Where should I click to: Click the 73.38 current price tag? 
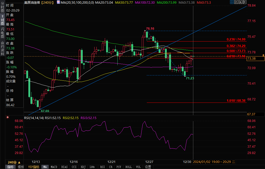point(255,59)
